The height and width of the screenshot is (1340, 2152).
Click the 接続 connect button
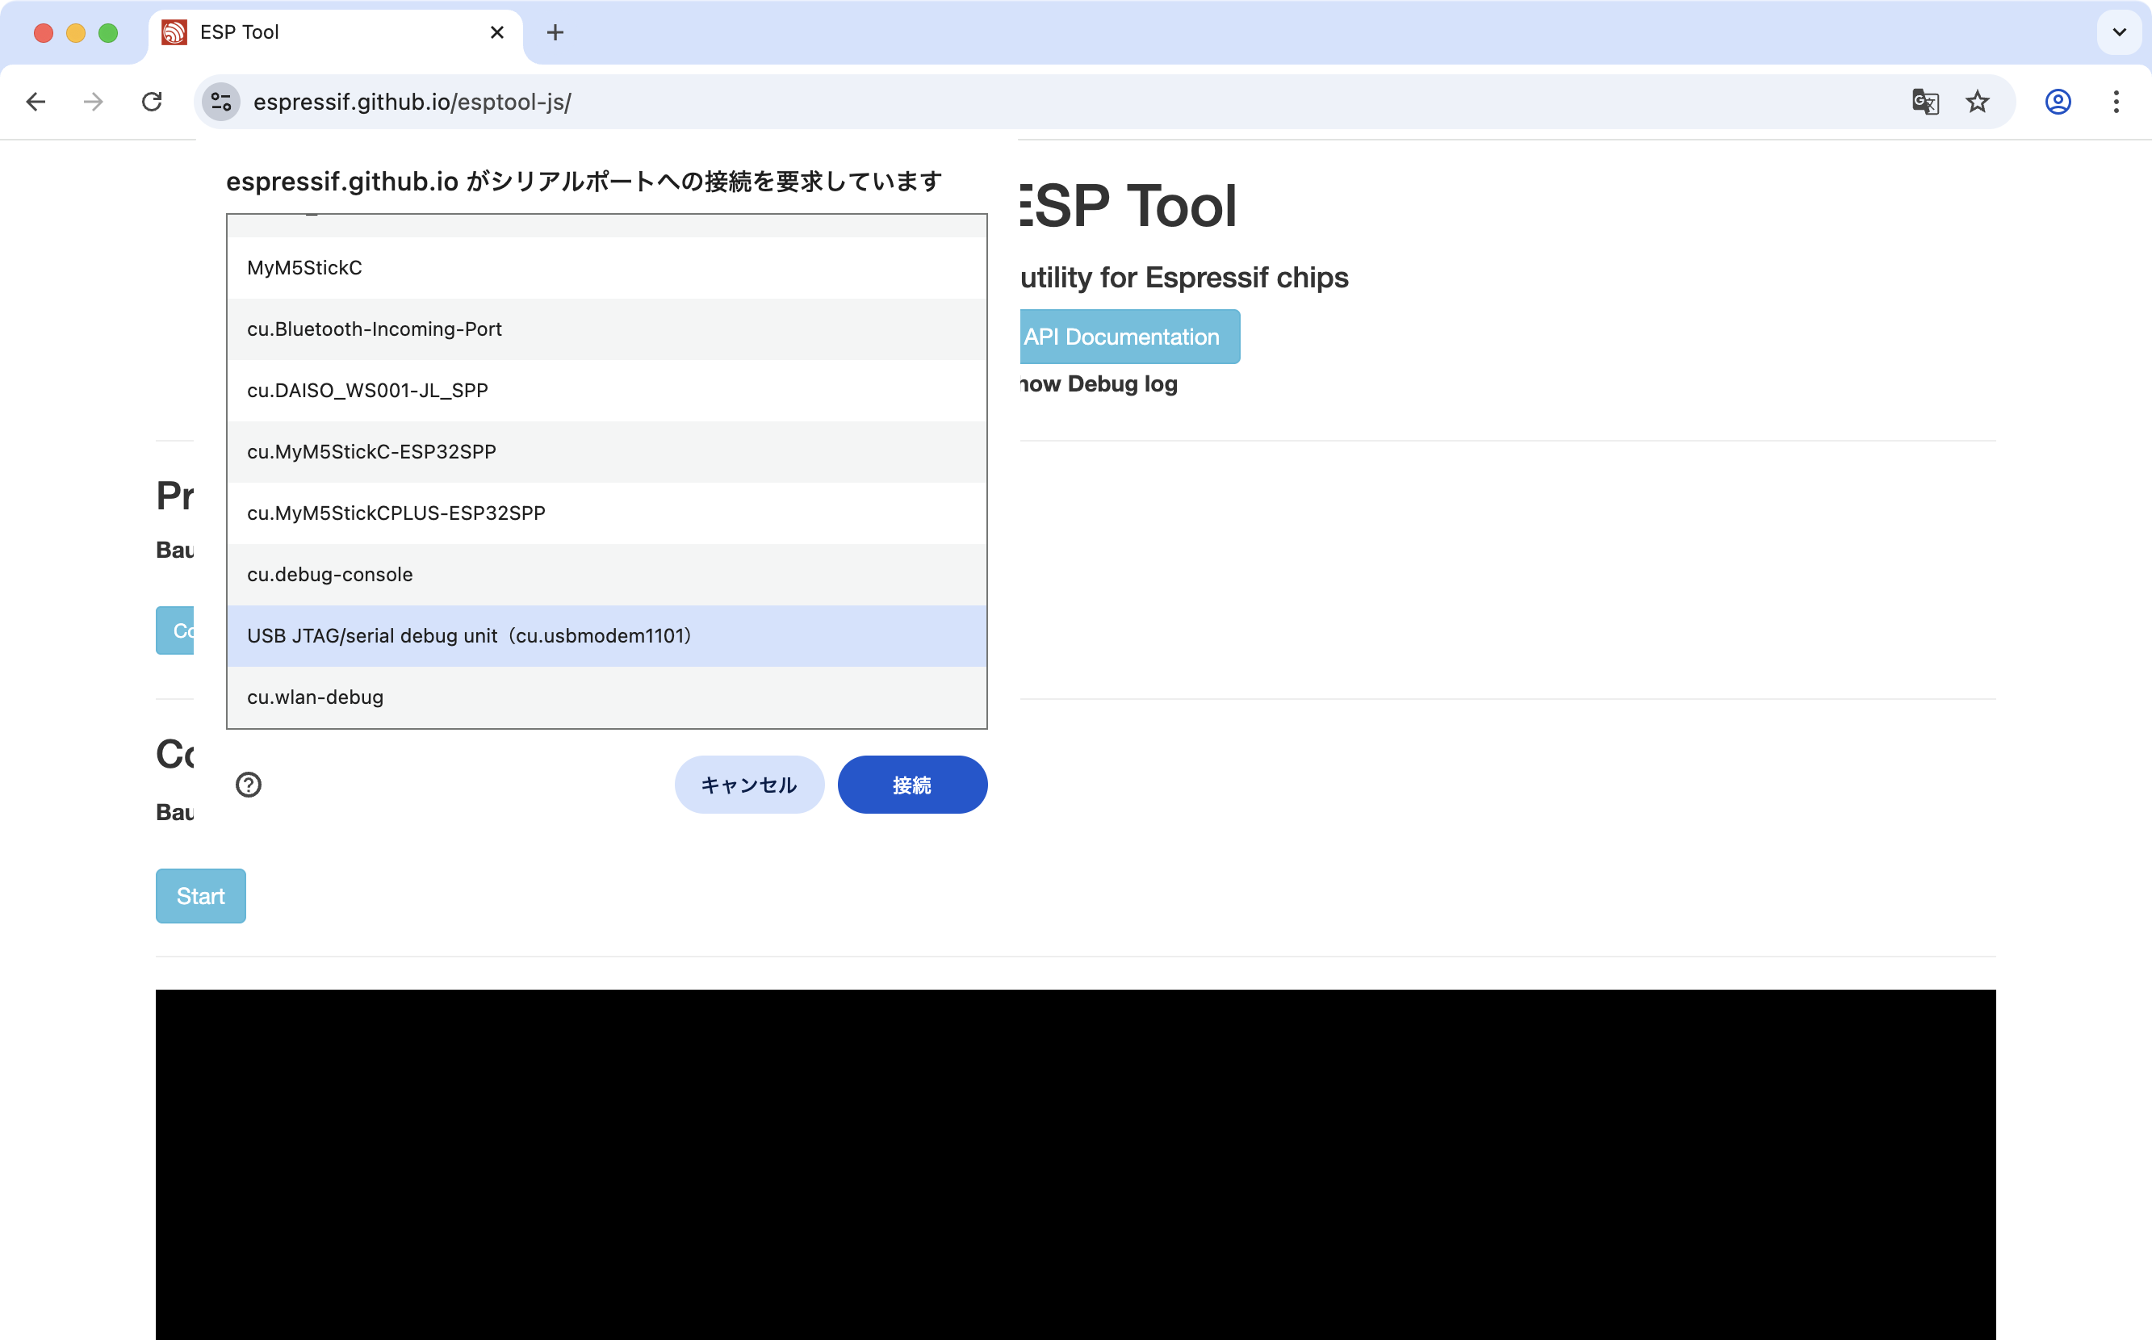(x=911, y=785)
